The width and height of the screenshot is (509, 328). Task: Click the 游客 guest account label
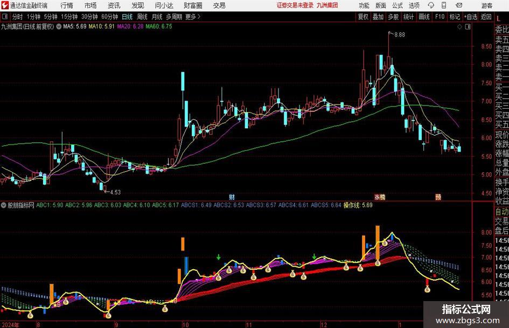coord(487,5)
